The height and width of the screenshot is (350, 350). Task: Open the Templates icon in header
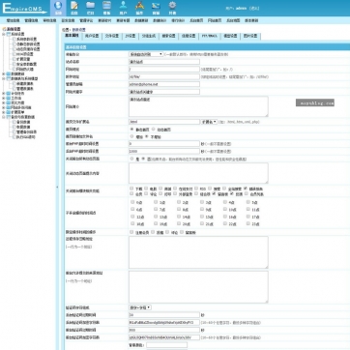coord(106,8)
